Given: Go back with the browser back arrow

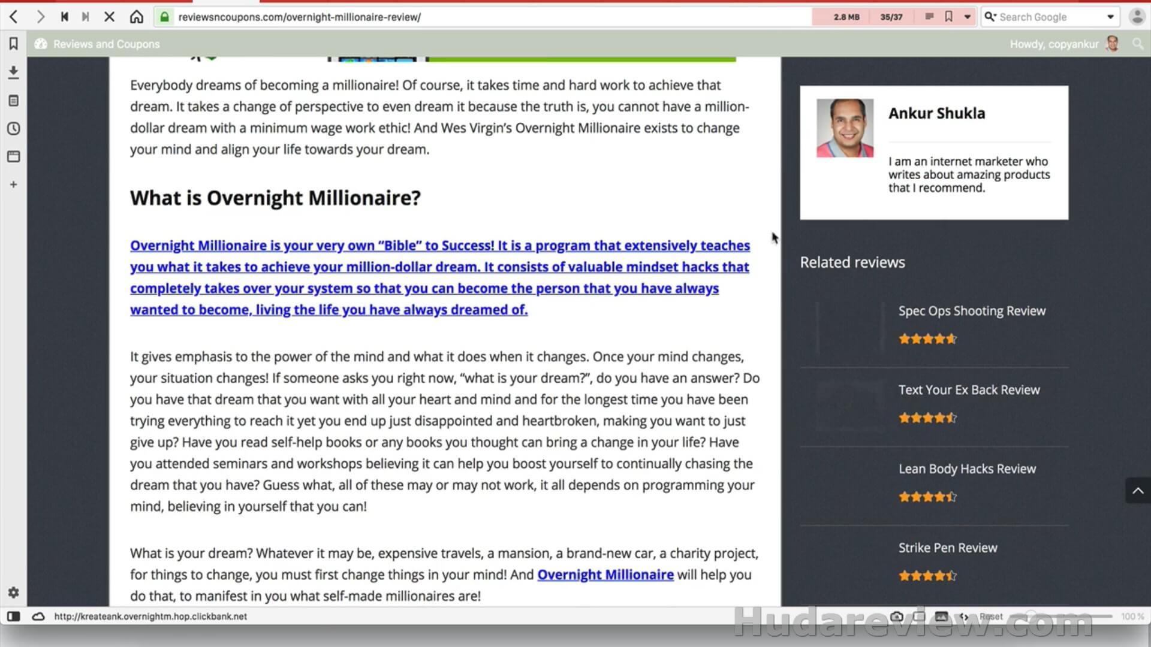Looking at the screenshot, I should 14,17.
